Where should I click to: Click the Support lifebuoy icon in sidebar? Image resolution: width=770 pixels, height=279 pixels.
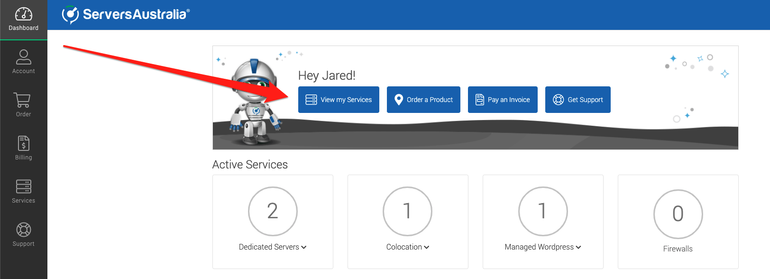(x=24, y=230)
